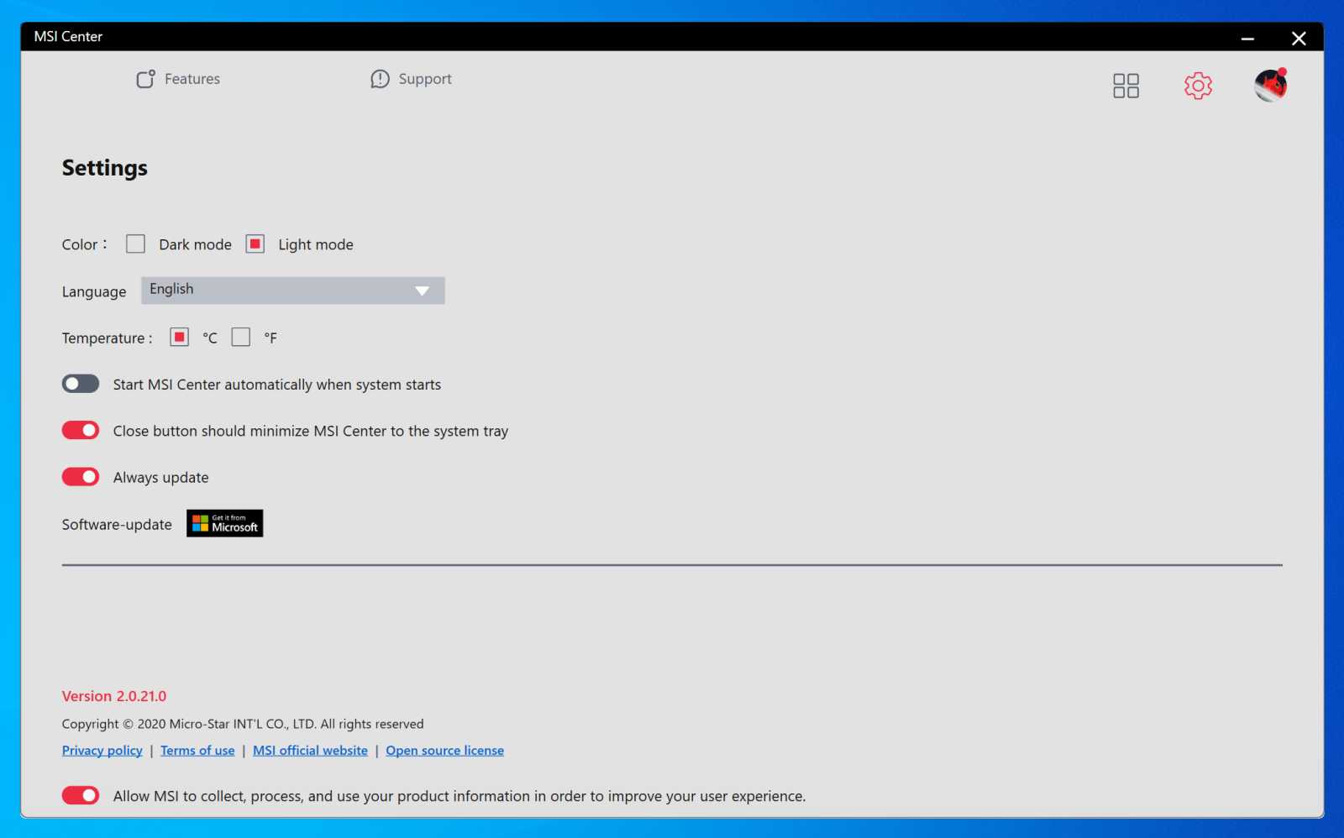Check the Dark mode checkbox
This screenshot has width=1344, height=838.
(x=135, y=244)
